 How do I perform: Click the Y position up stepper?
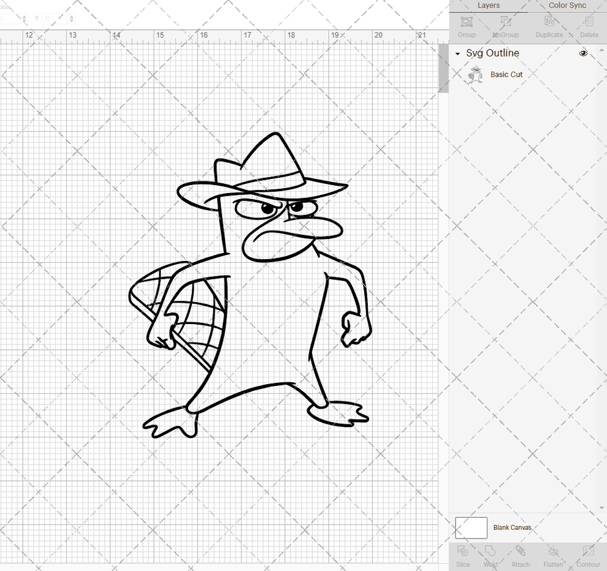(x=72, y=15)
